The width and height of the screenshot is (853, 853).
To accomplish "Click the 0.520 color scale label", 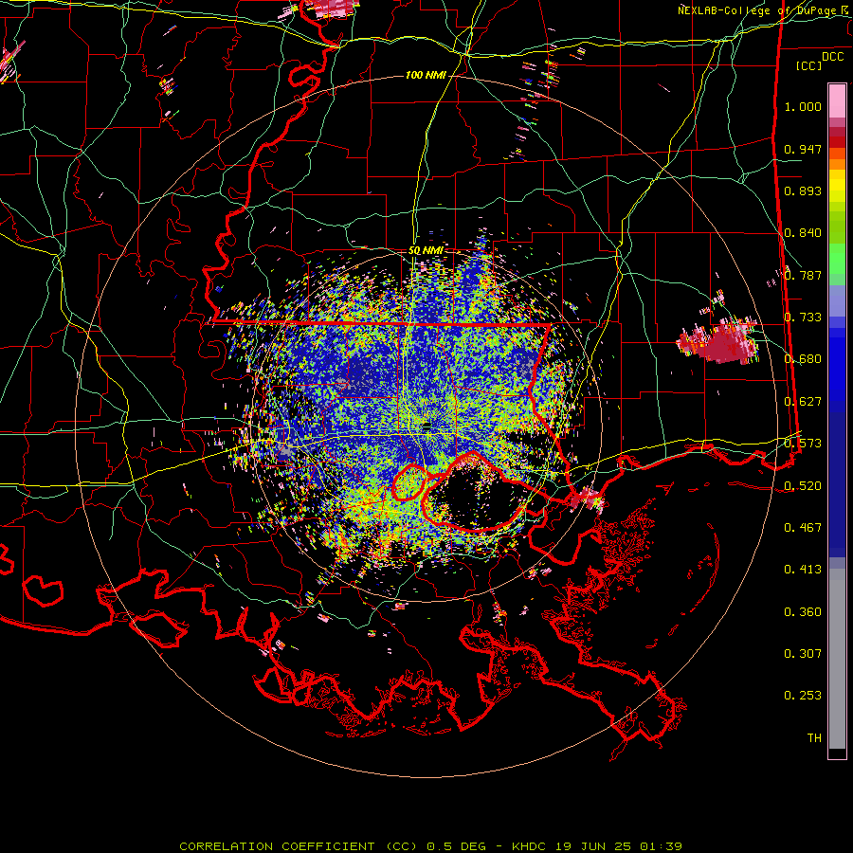I will click(803, 486).
